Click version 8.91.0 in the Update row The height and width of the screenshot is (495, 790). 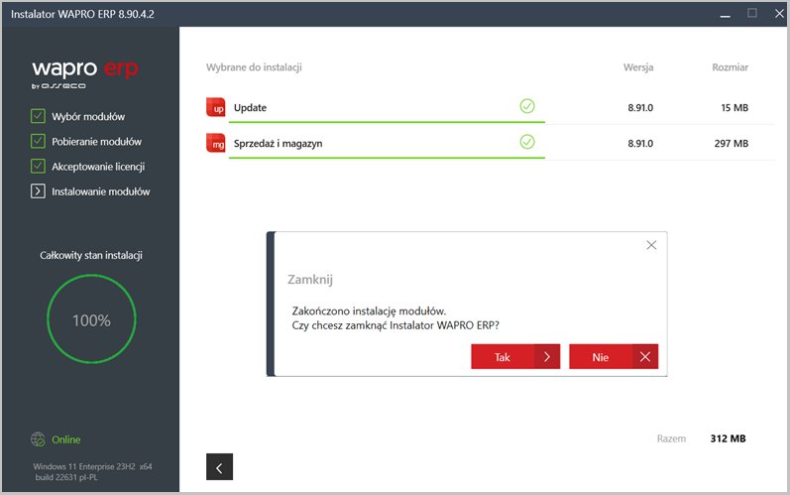640,107
